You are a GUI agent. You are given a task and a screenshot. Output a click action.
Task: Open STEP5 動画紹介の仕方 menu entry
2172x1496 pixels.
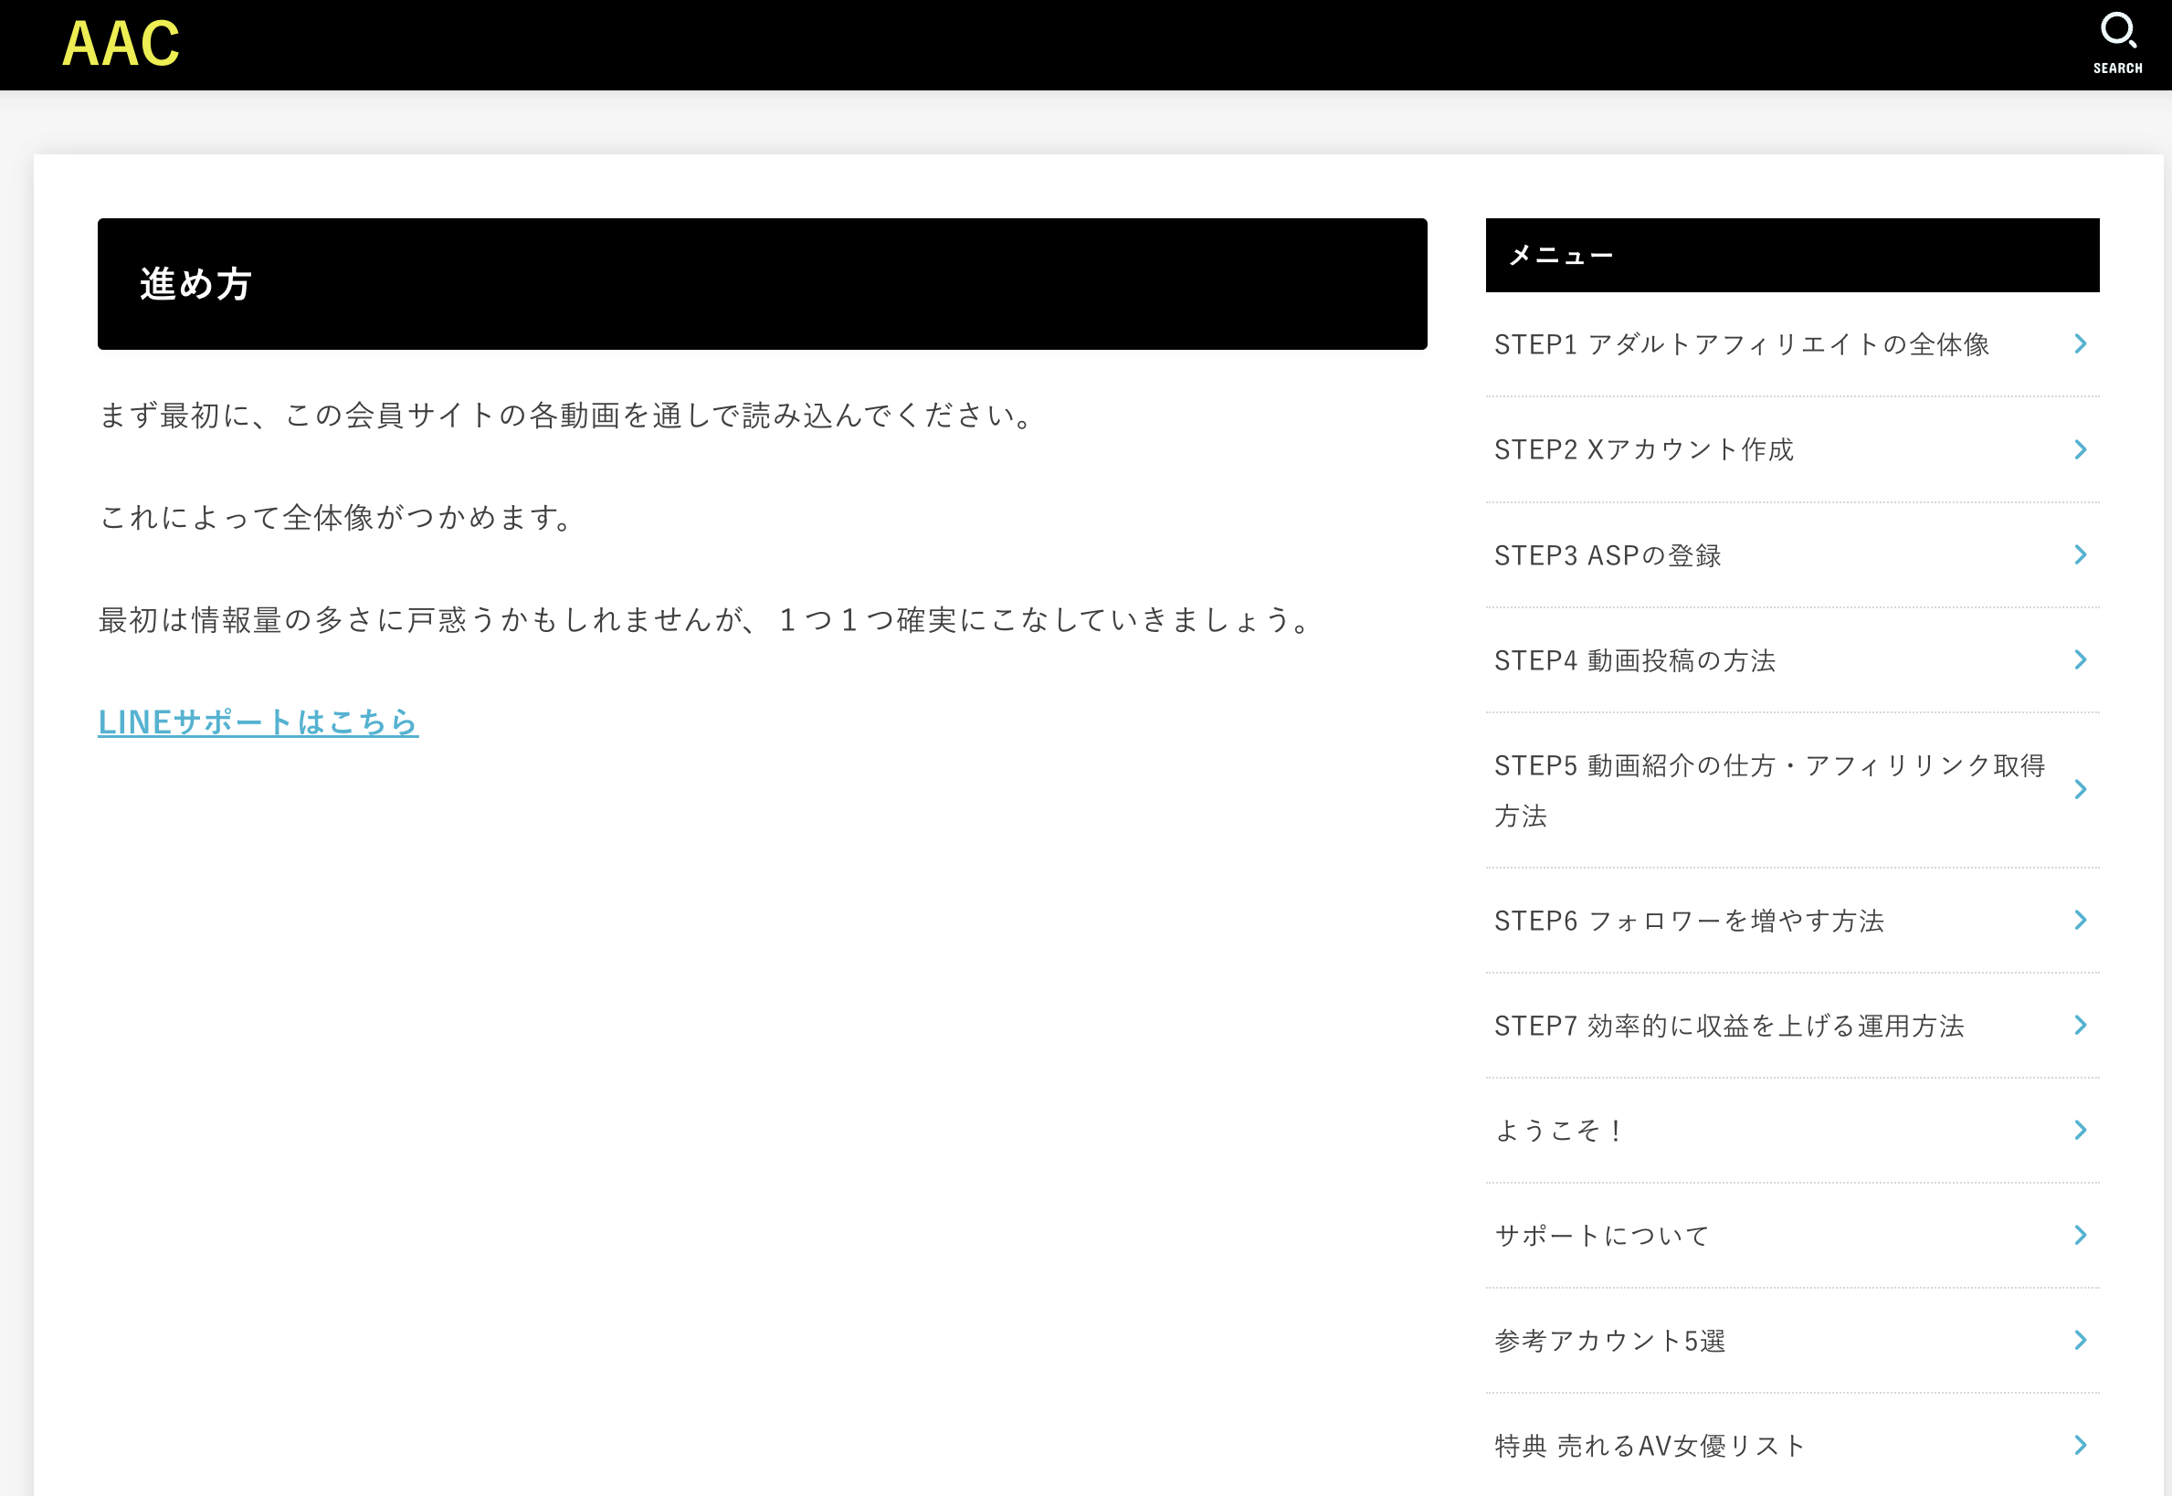coord(1769,789)
